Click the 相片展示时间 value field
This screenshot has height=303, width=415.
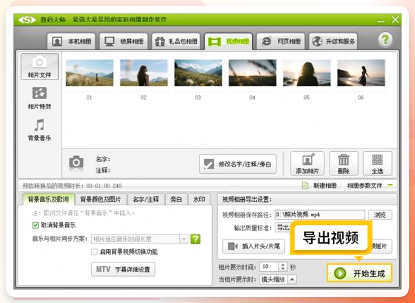(x=269, y=267)
